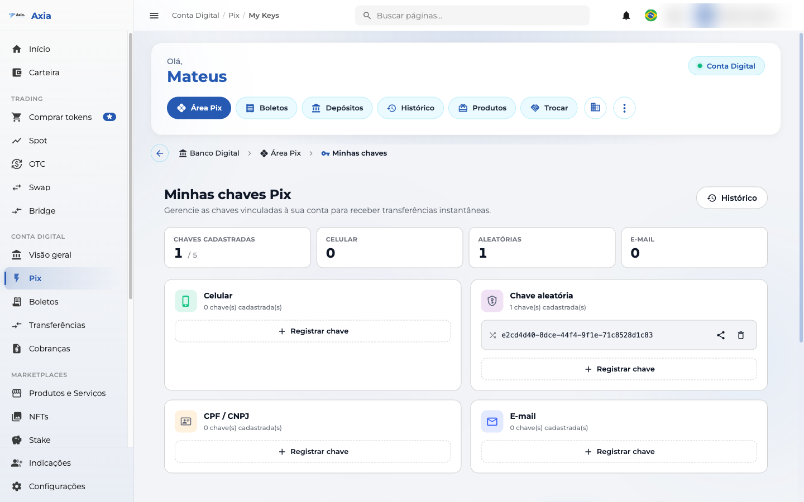The image size is (804, 502).
Task: Switch to Histórico pill tab
Action: 410,108
